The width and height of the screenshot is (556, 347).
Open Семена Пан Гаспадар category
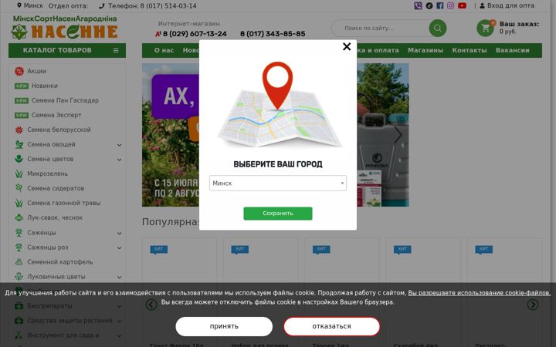coord(65,100)
